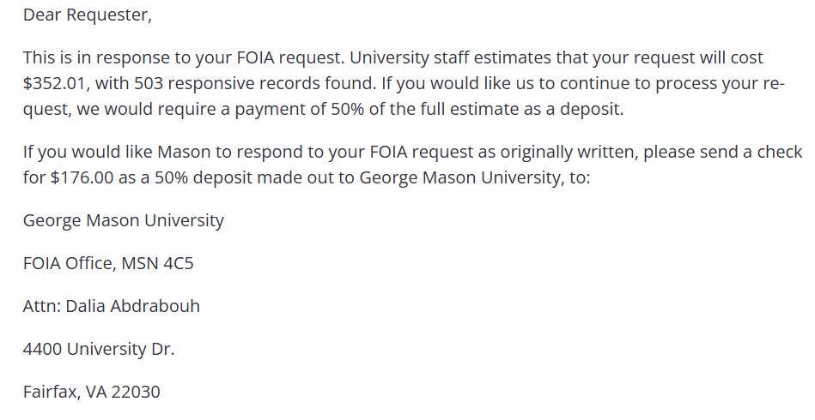Screen dimensions: 815x420
Task: Click the '$352.01' cost estimate text
Action: (x=53, y=83)
